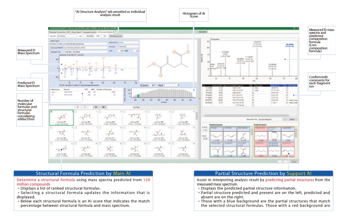Check the box of the second structure, top row
This screenshot has width=347, height=217.
coord(76,112)
